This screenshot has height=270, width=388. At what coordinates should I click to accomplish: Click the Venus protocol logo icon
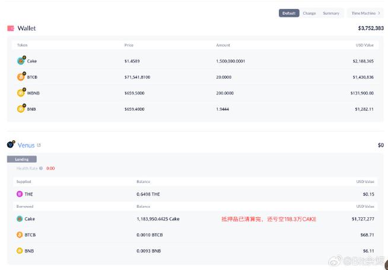tap(11, 144)
